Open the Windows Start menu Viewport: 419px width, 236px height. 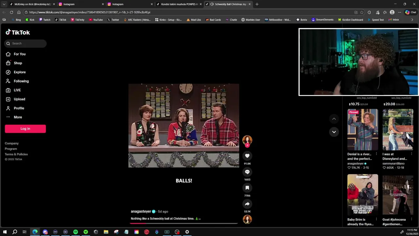pyautogui.click(x=5, y=232)
